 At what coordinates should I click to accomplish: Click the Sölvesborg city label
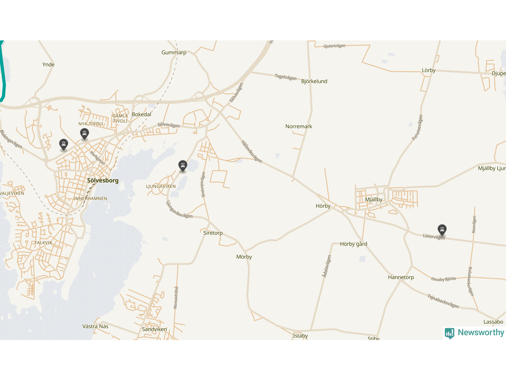click(103, 180)
